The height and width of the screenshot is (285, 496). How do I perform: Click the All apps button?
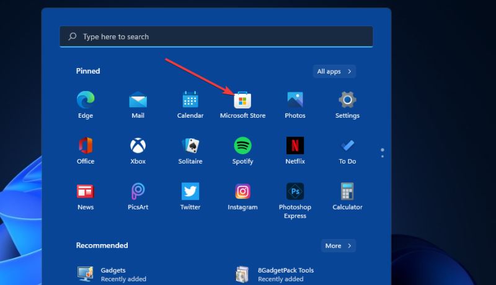pyautogui.click(x=334, y=71)
